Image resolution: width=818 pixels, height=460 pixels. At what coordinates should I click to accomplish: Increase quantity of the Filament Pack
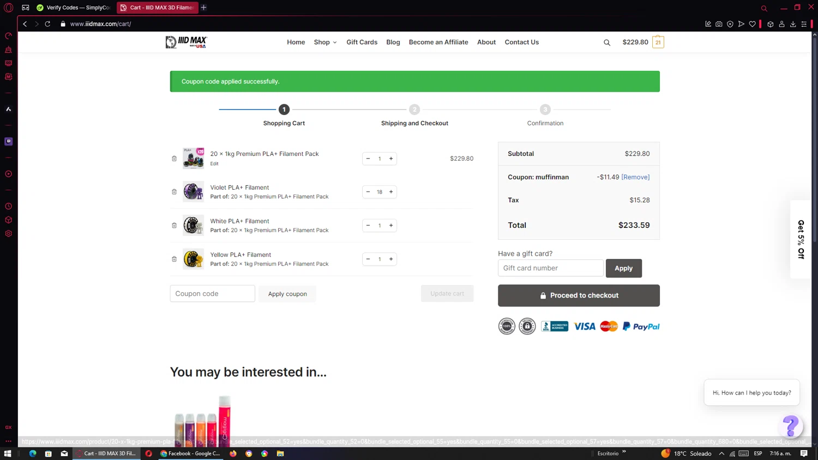coord(391,159)
